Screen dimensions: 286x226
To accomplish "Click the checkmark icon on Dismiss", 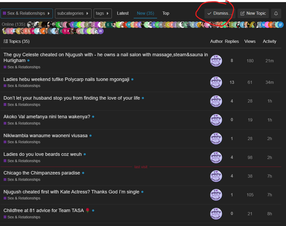I will click(209, 13).
